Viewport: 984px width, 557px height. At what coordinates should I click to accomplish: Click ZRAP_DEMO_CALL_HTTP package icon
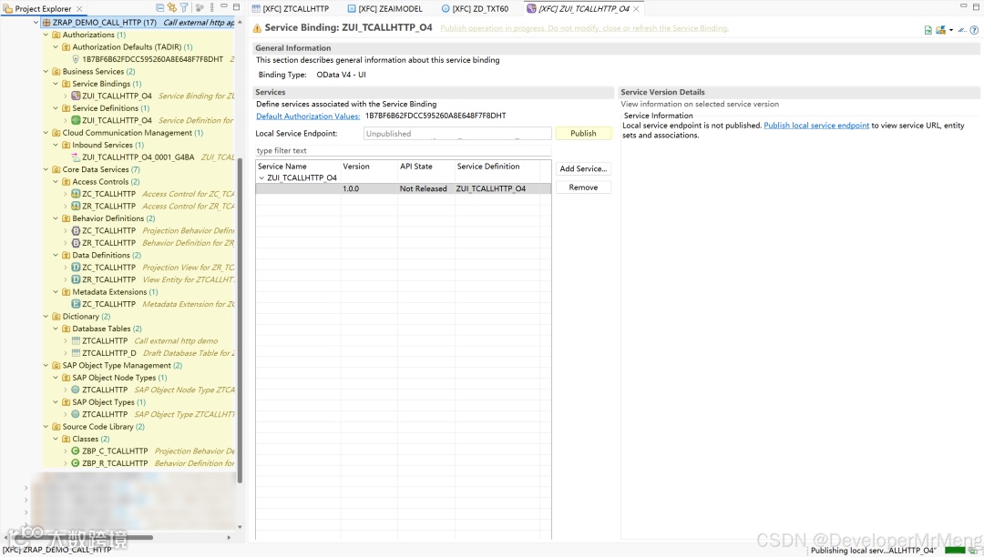pos(46,23)
